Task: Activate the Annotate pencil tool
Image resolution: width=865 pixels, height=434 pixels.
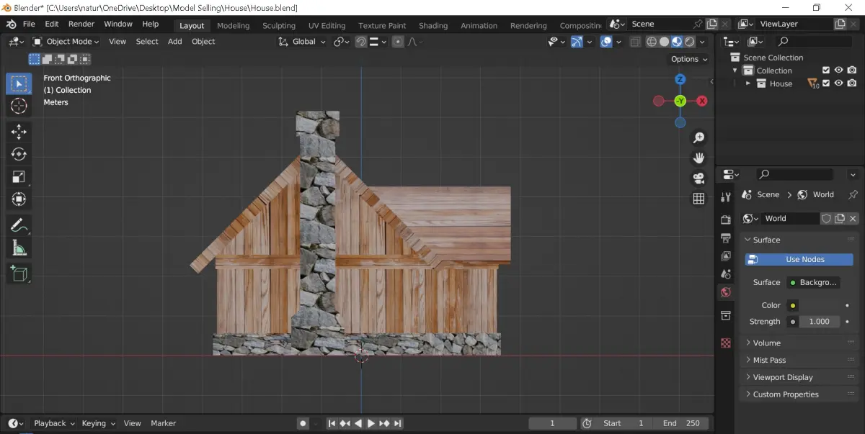Action: 19,225
